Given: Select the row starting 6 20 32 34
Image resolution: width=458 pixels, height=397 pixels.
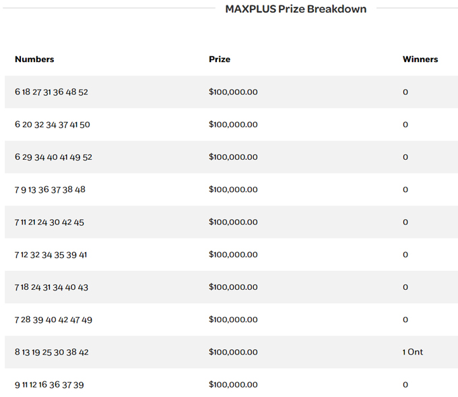Looking at the screenshot, I should 52,125.
